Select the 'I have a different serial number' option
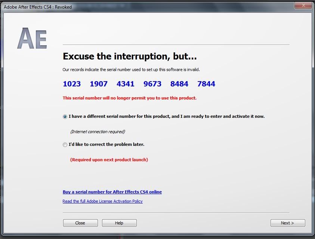Viewport: 315px width, 239px height. (x=65, y=117)
